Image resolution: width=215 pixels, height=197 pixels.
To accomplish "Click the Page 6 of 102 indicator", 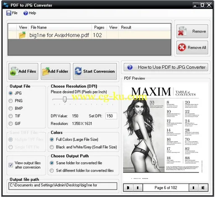I will click(166, 188).
